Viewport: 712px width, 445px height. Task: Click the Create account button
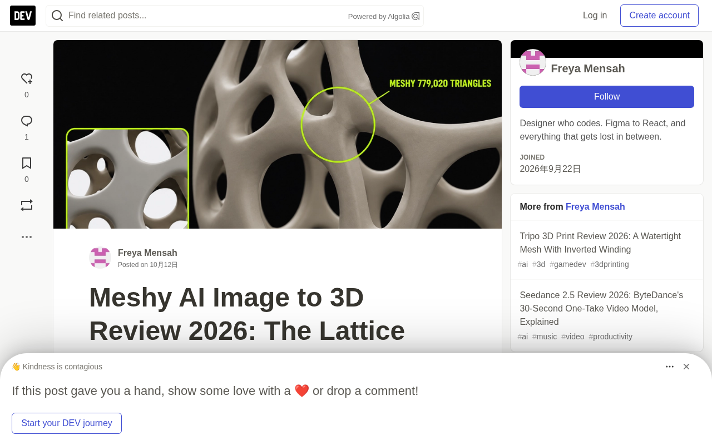pyautogui.click(x=659, y=16)
